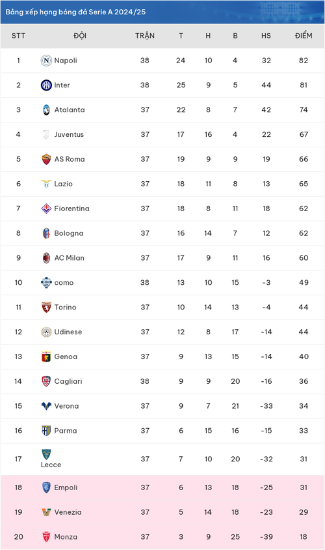Open the Lazio eagle logo

[46, 184]
